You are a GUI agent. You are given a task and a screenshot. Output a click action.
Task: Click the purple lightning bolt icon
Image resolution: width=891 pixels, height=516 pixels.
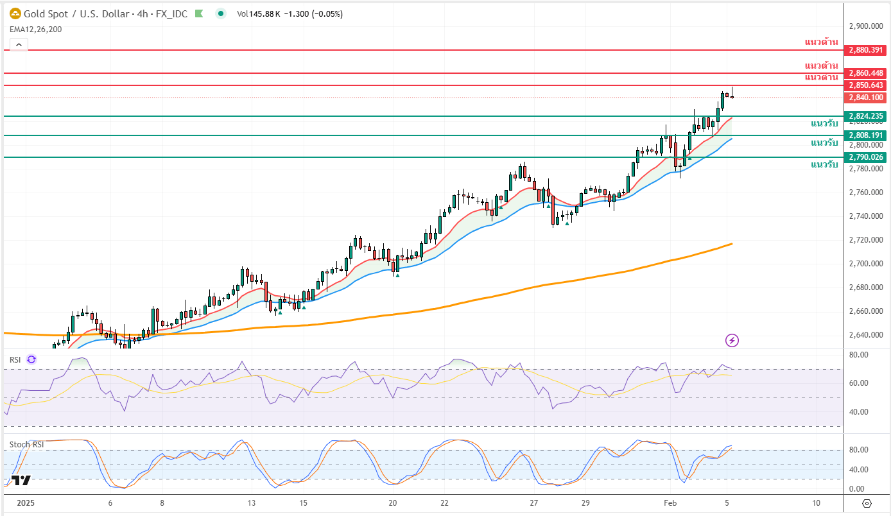[732, 340]
